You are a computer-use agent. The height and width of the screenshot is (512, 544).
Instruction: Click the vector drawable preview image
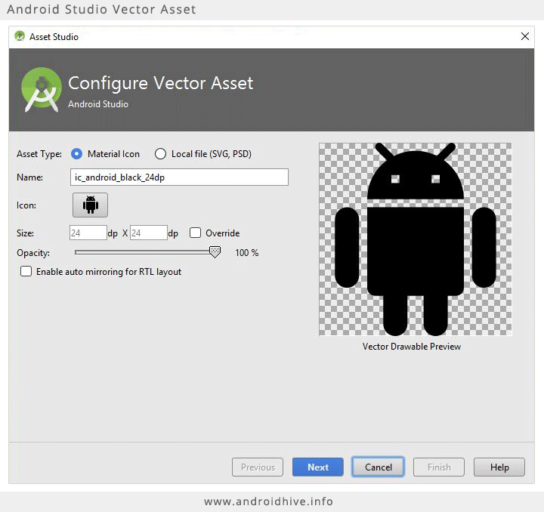pos(416,239)
